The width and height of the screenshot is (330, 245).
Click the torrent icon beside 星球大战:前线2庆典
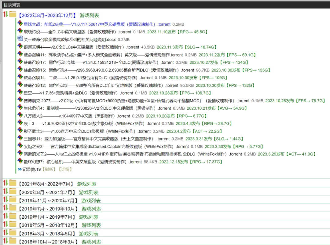20,24
